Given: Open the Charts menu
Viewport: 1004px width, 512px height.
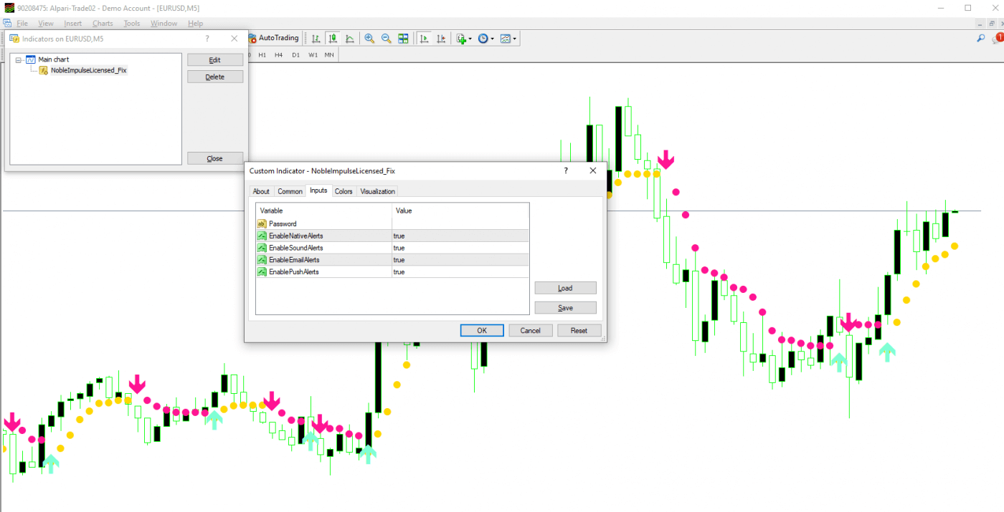Looking at the screenshot, I should click(x=103, y=23).
